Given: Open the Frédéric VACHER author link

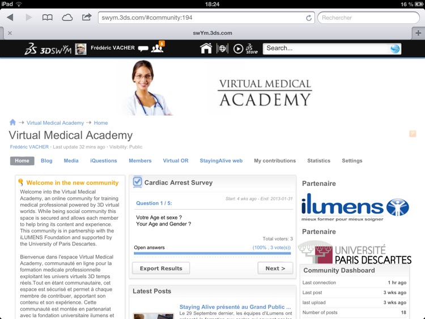Looking at the screenshot, I should (x=29, y=147).
